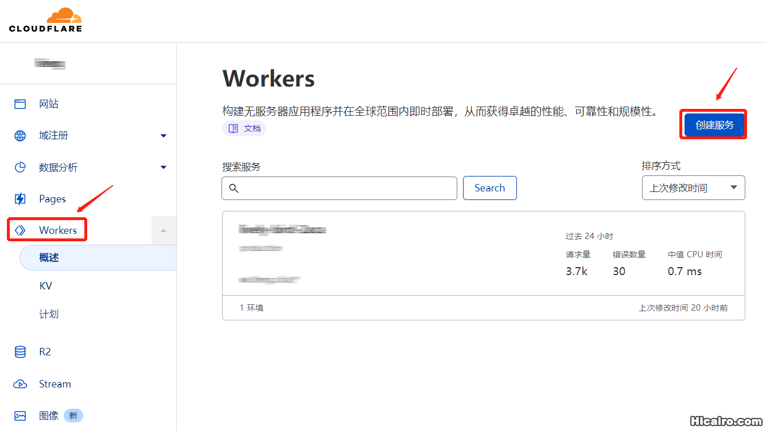This screenshot has width=766, height=431.
Task: Open the 排序方式 dropdown
Action: 693,187
